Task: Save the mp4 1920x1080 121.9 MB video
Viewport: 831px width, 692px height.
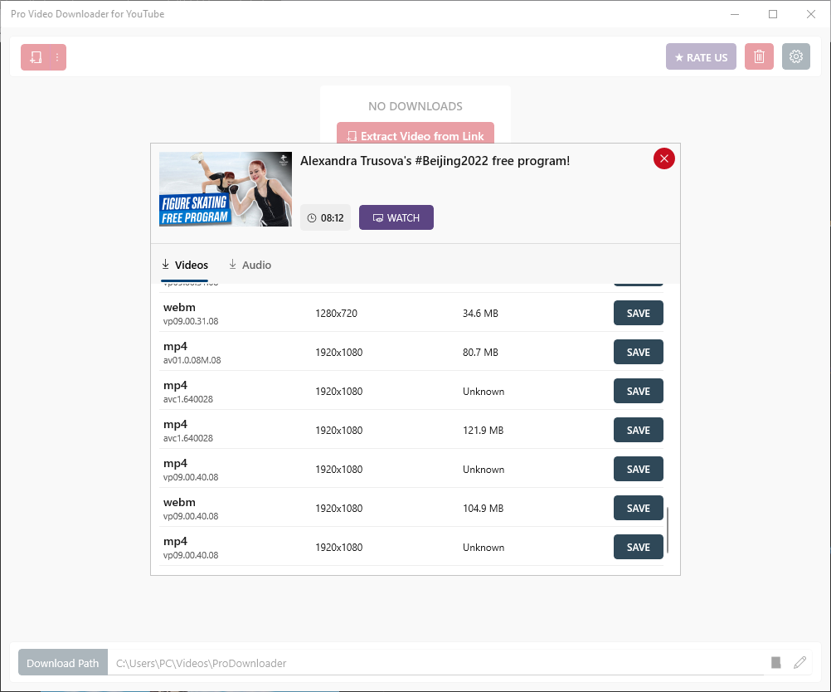Action: click(x=638, y=430)
